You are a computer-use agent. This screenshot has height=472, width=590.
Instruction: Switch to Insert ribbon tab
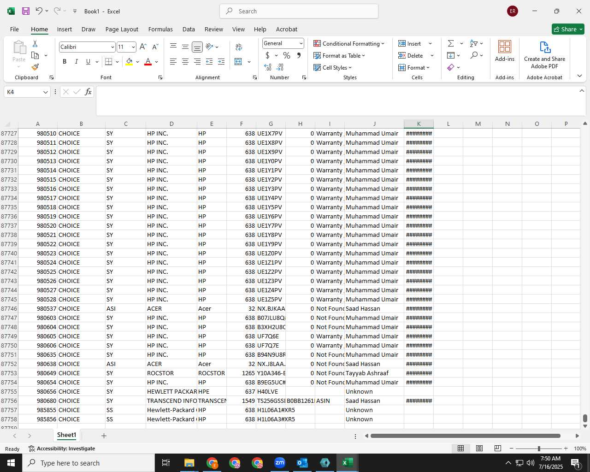pyautogui.click(x=65, y=29)
